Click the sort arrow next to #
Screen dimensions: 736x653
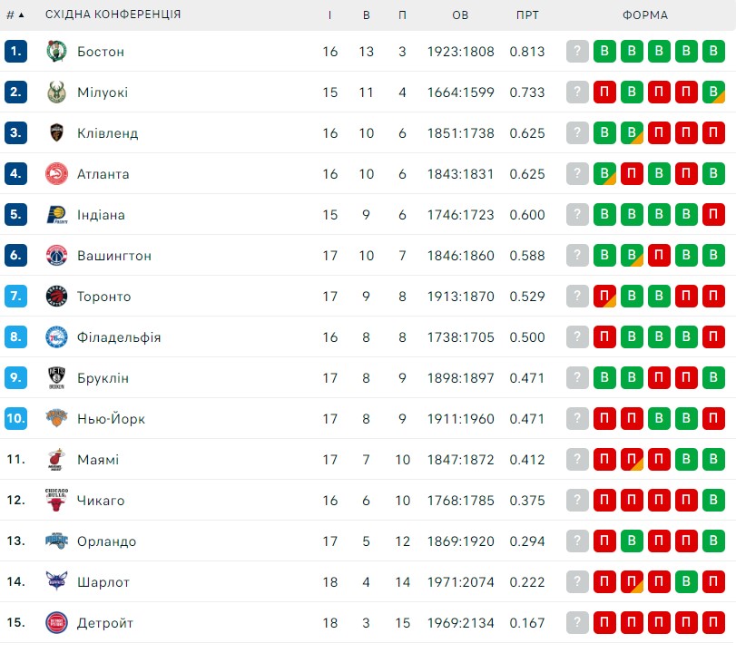(21, 15)
